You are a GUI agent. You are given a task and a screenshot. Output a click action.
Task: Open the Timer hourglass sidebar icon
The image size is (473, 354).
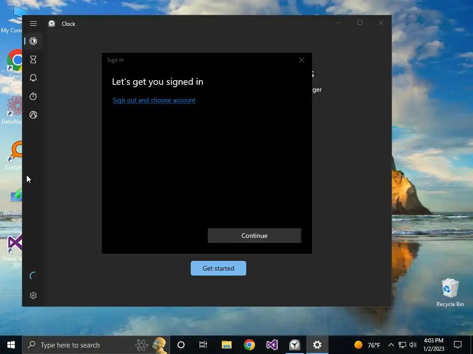[x=33, y=59]
